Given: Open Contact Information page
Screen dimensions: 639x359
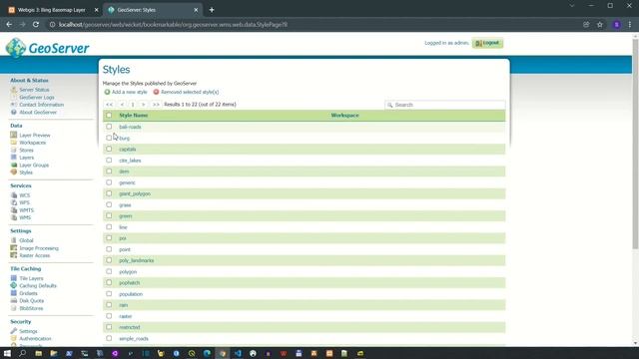Looking at the screenshot, I should [x=42, y=105].
